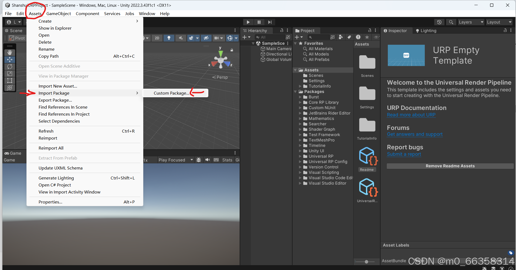Click the Play button
Screen dimensions: 516x270
point(248,22)
